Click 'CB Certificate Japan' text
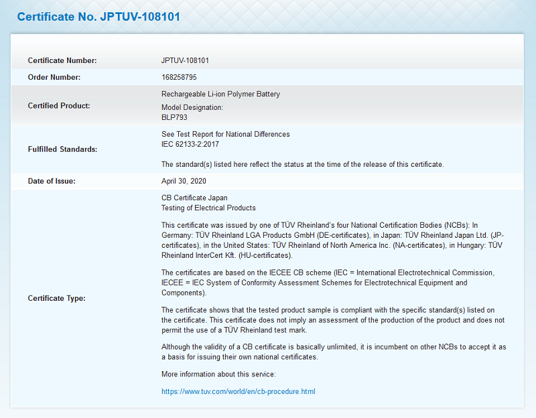536x418 pixels. click(x=194, y=198)
